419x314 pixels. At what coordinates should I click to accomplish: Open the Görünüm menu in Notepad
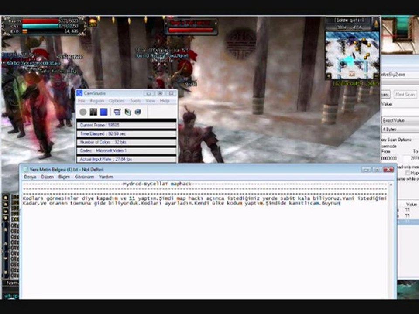[84, 177]
